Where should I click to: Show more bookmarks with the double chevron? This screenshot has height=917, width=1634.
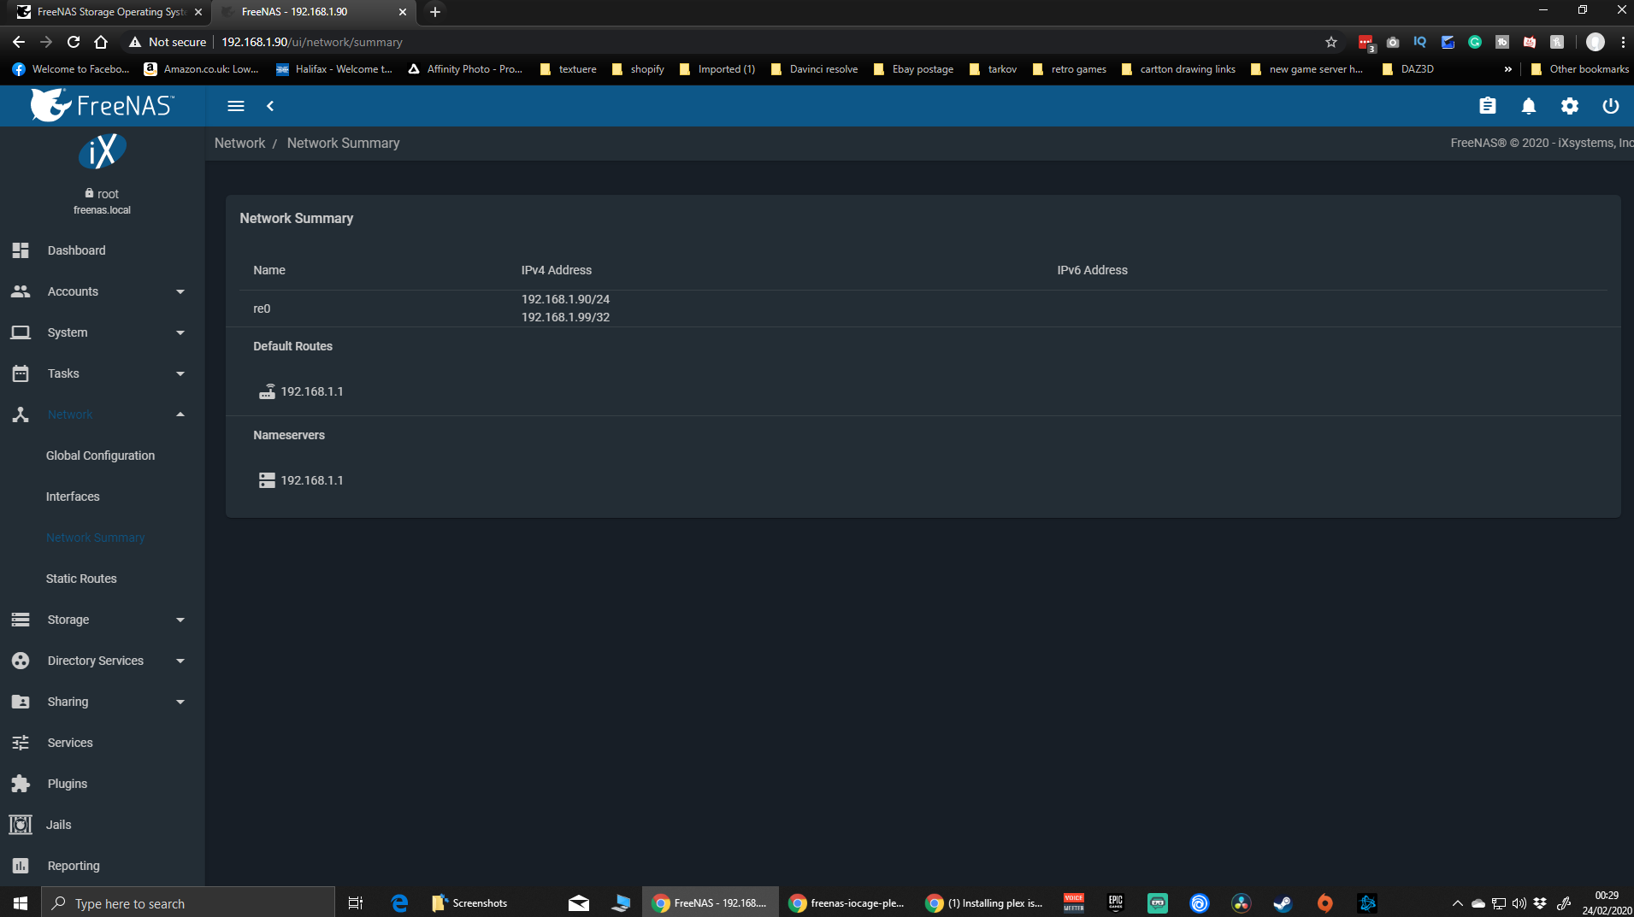(1507, 69)
